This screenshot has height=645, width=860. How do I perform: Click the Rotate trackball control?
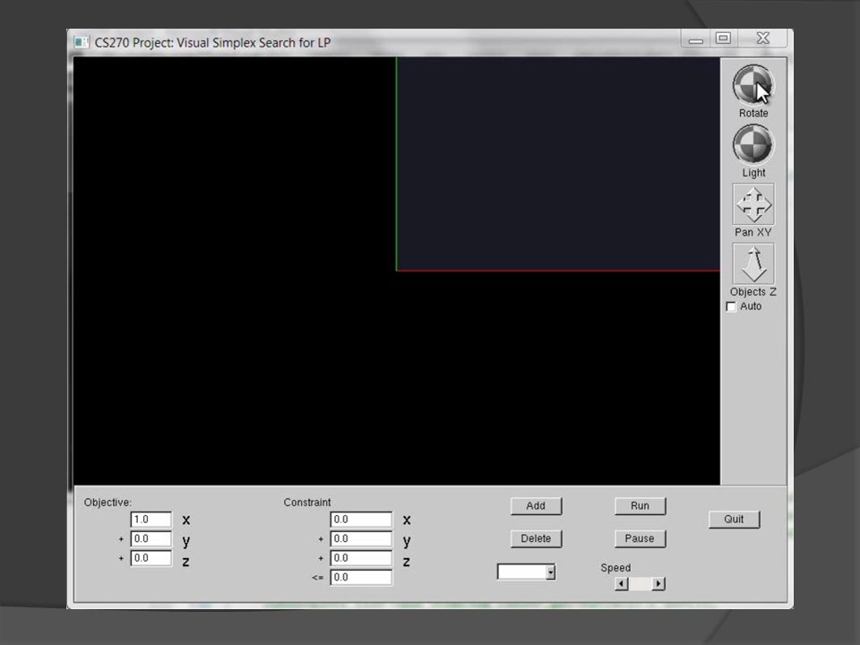click(x=752, y=85)
